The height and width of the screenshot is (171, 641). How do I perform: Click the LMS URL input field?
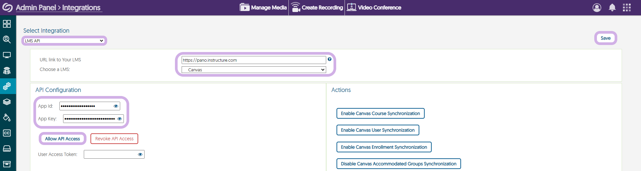(x=254, y=60)
